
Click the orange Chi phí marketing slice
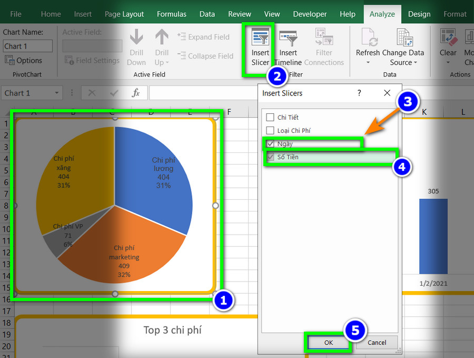pyautogui.click(x=121, y=245)
